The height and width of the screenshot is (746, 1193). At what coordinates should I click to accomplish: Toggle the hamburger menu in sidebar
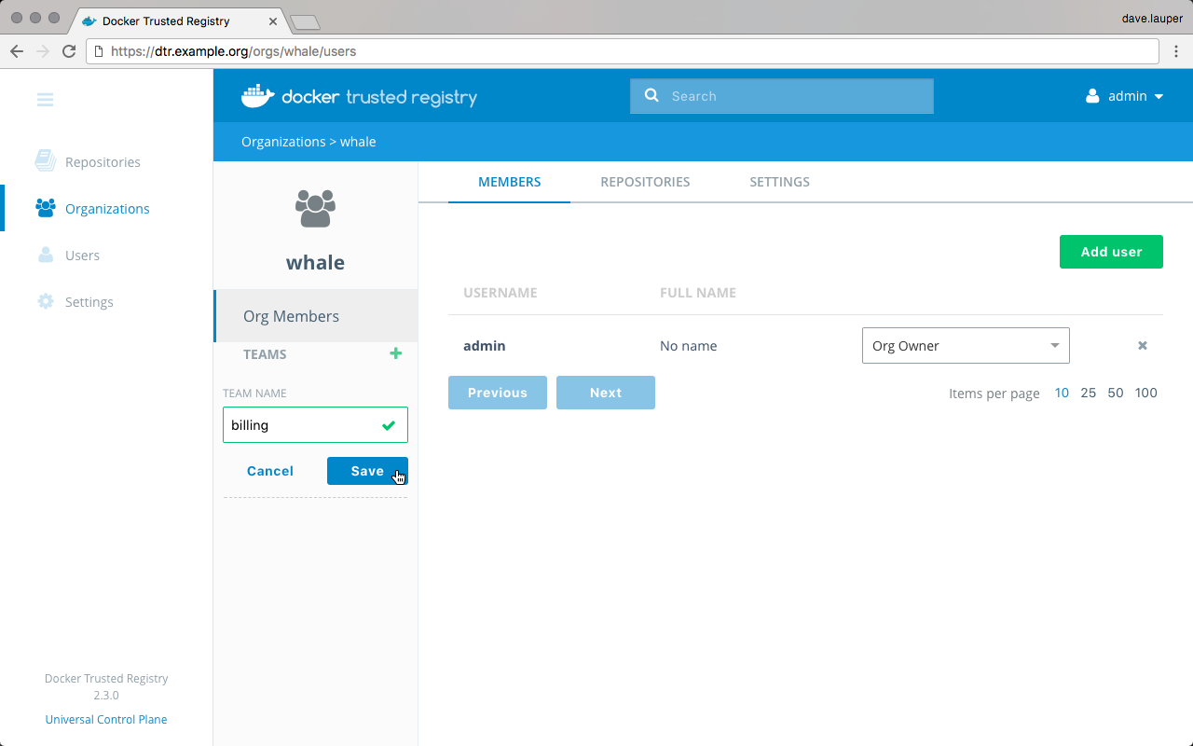point(45,100)
